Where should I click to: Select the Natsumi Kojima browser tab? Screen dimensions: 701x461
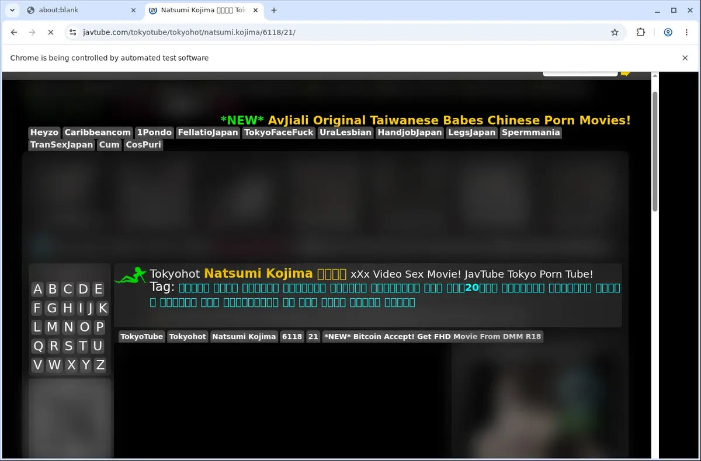click(203, 10)
